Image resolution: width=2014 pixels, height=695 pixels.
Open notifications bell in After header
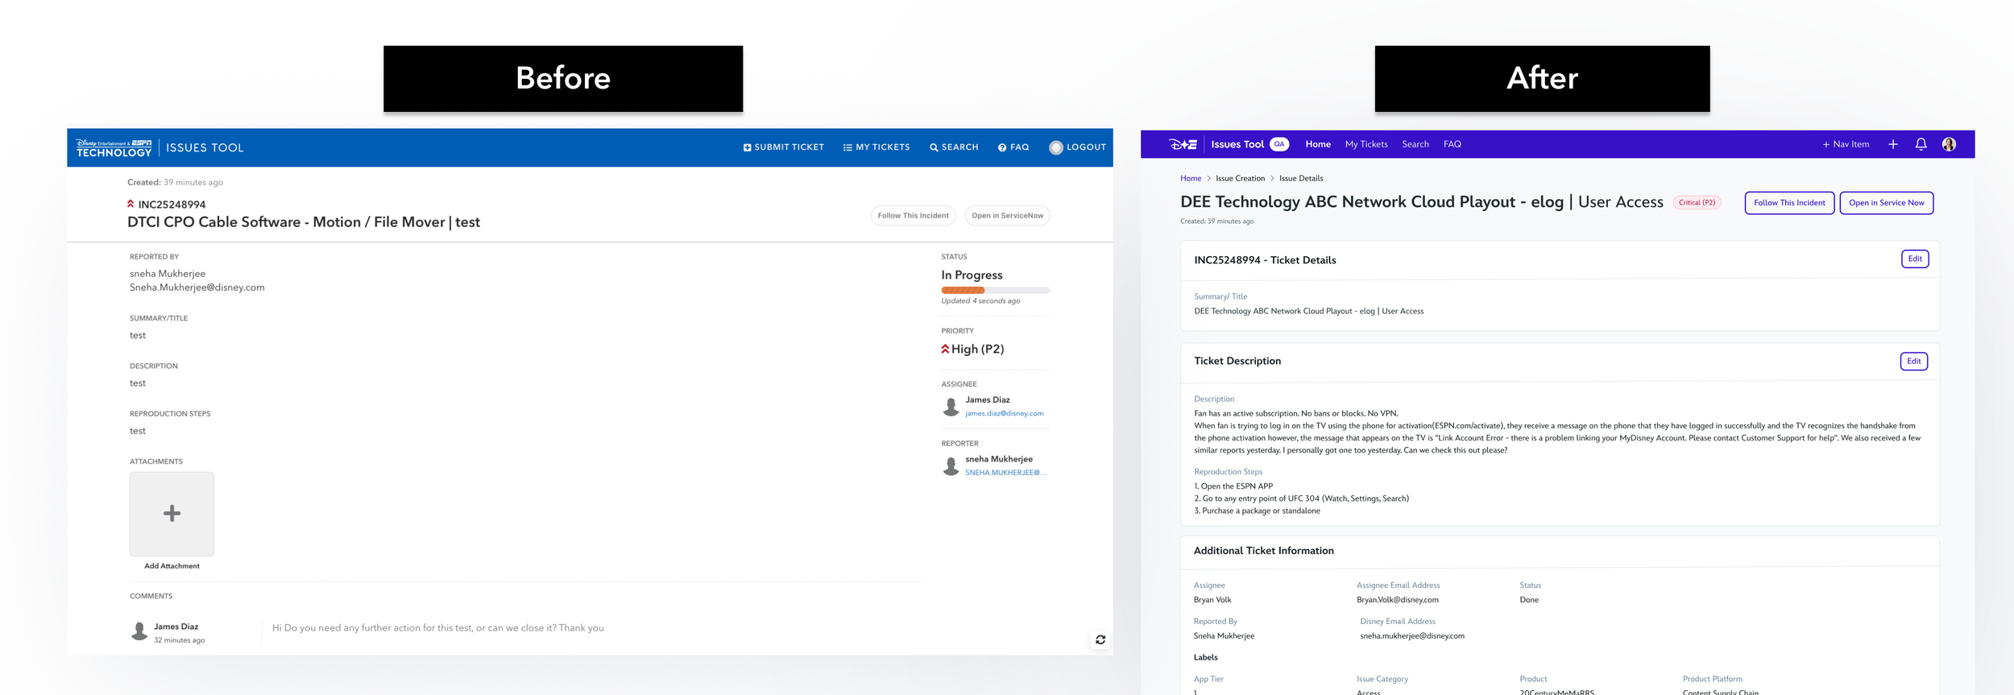click(1921, 144)
